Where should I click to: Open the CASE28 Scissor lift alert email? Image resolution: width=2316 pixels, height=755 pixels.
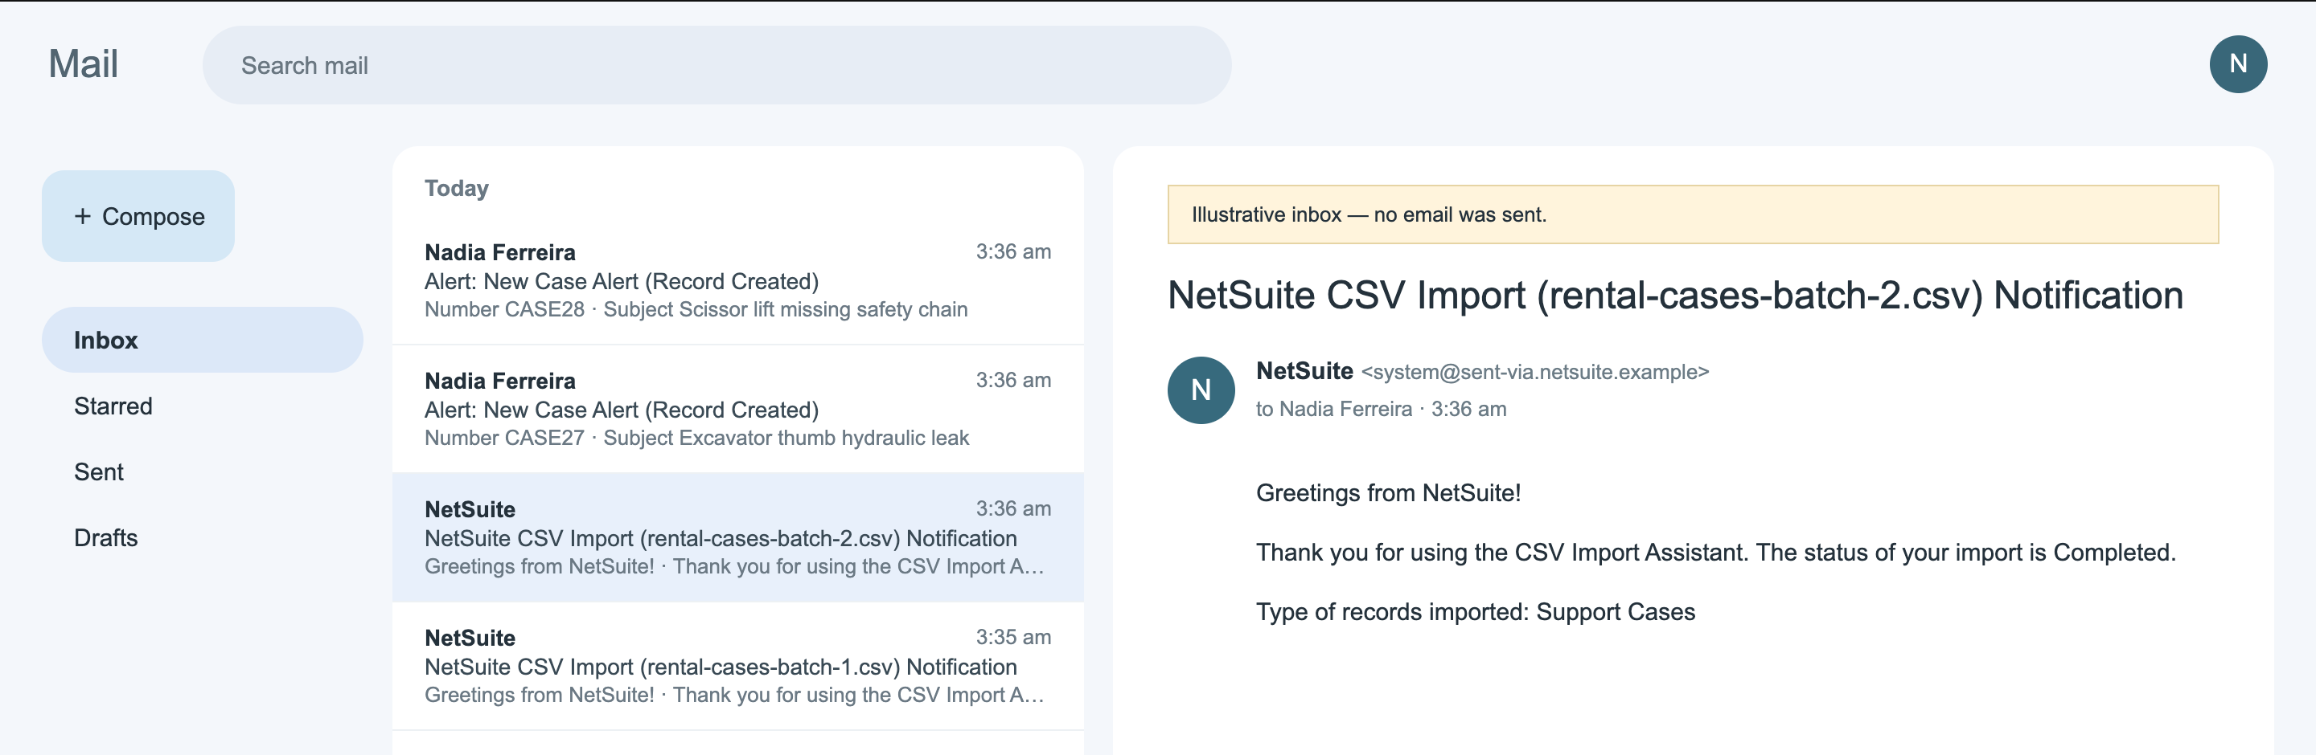[x=737, y=280]
